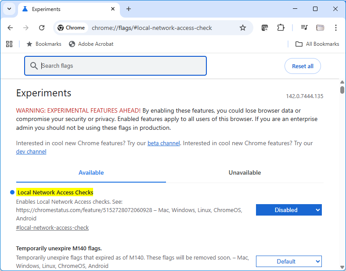Screen dimensions: 346x271
Task: Open the Temporarily unexpire M140 Default dropdown
Action: (x=288, y=261)
